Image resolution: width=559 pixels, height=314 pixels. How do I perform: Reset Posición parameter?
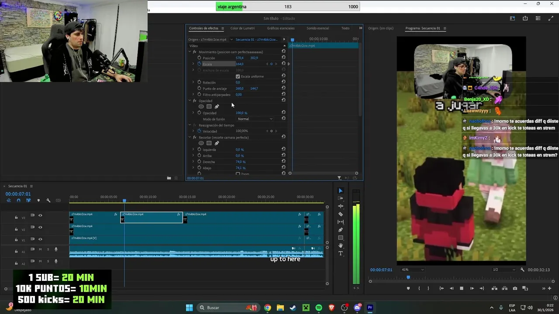pyautogui.click(x=283, y=58)
